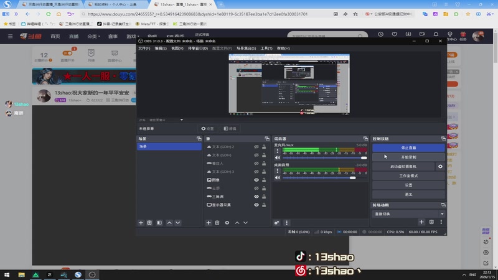Open virtual camera settings gear
The height and width of the screenshot is (280, 498).
tap(440, 166)
